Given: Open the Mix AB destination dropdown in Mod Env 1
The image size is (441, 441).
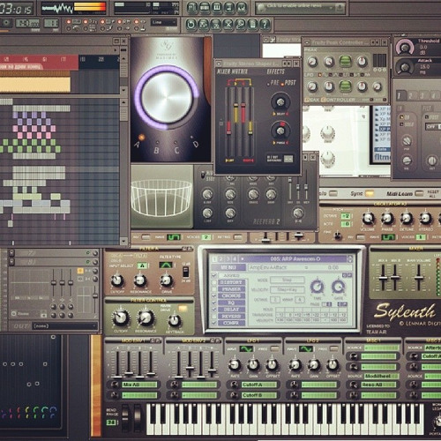Looking at the screenshot, I should tap(139, 385).
